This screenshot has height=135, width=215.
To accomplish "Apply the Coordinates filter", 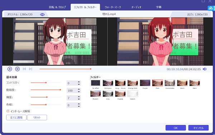I will [170, 83].
